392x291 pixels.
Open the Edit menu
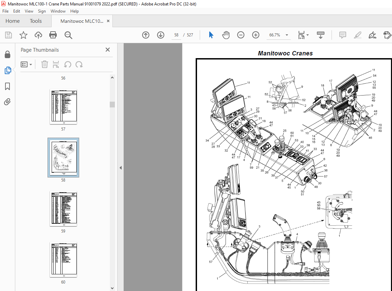pos(17,11)
